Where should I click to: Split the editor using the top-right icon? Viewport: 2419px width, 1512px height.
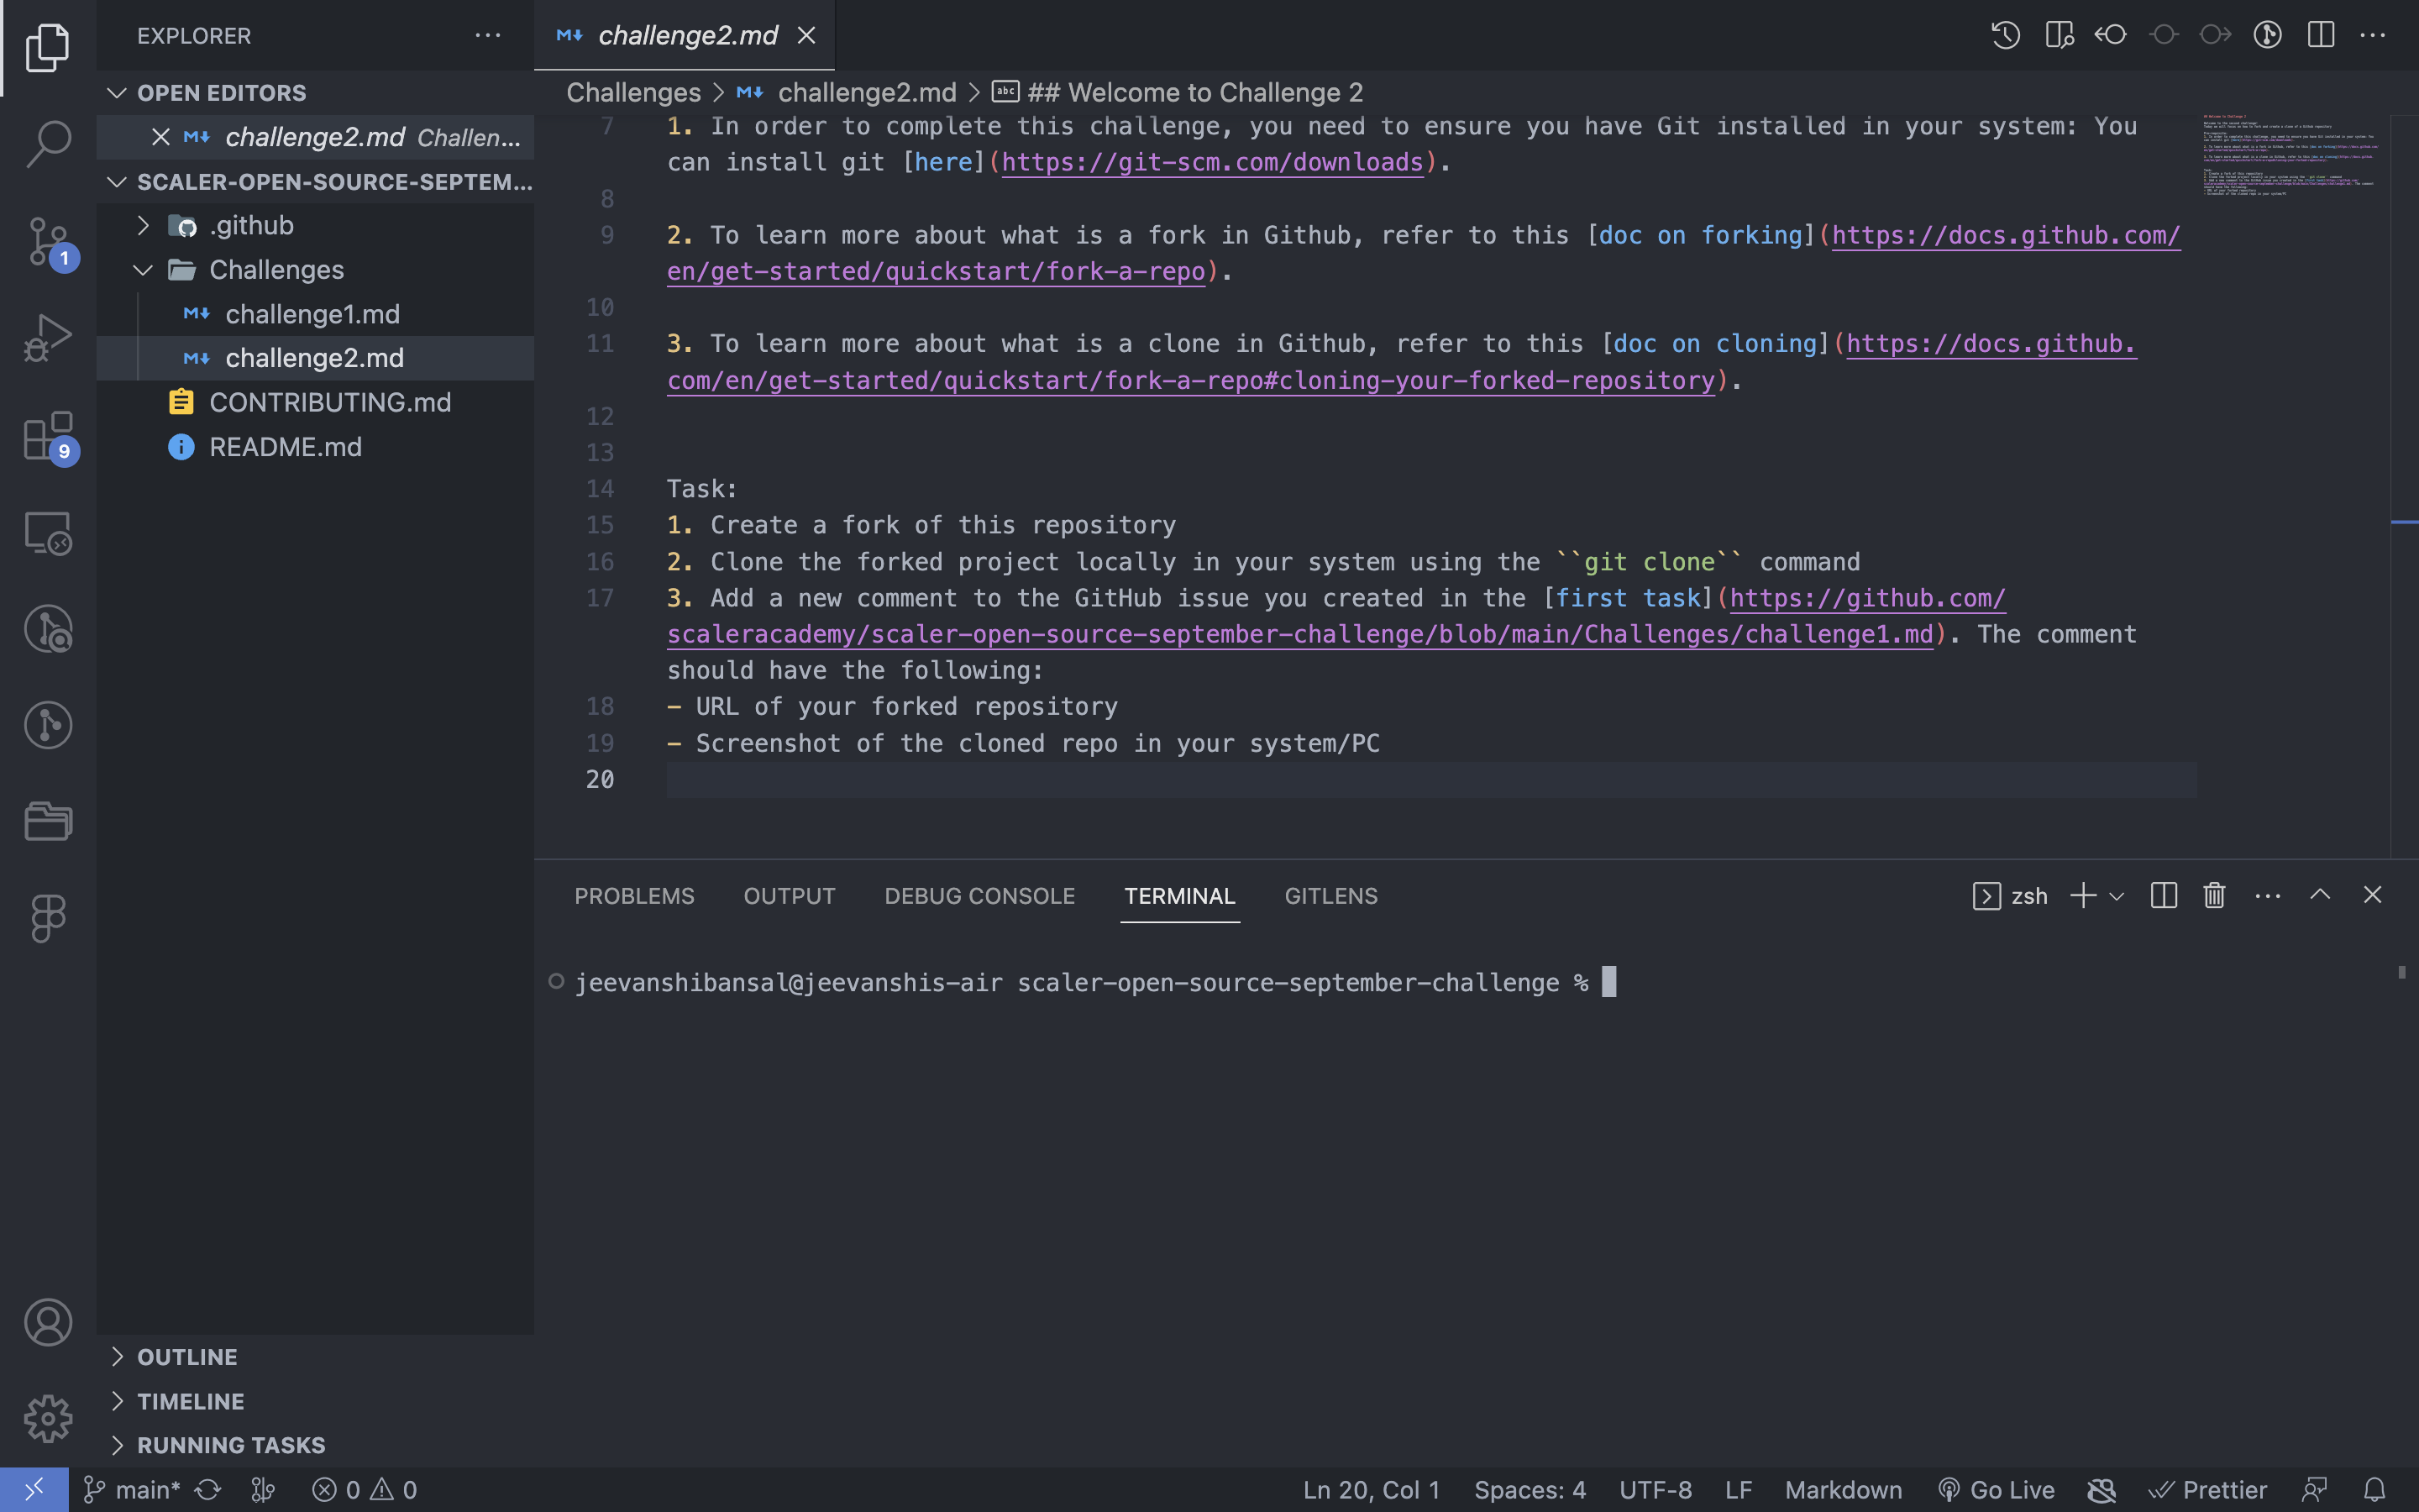click(2319, 35)
